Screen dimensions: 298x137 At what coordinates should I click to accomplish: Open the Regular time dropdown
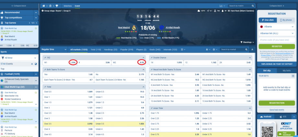tap(54, 49)
